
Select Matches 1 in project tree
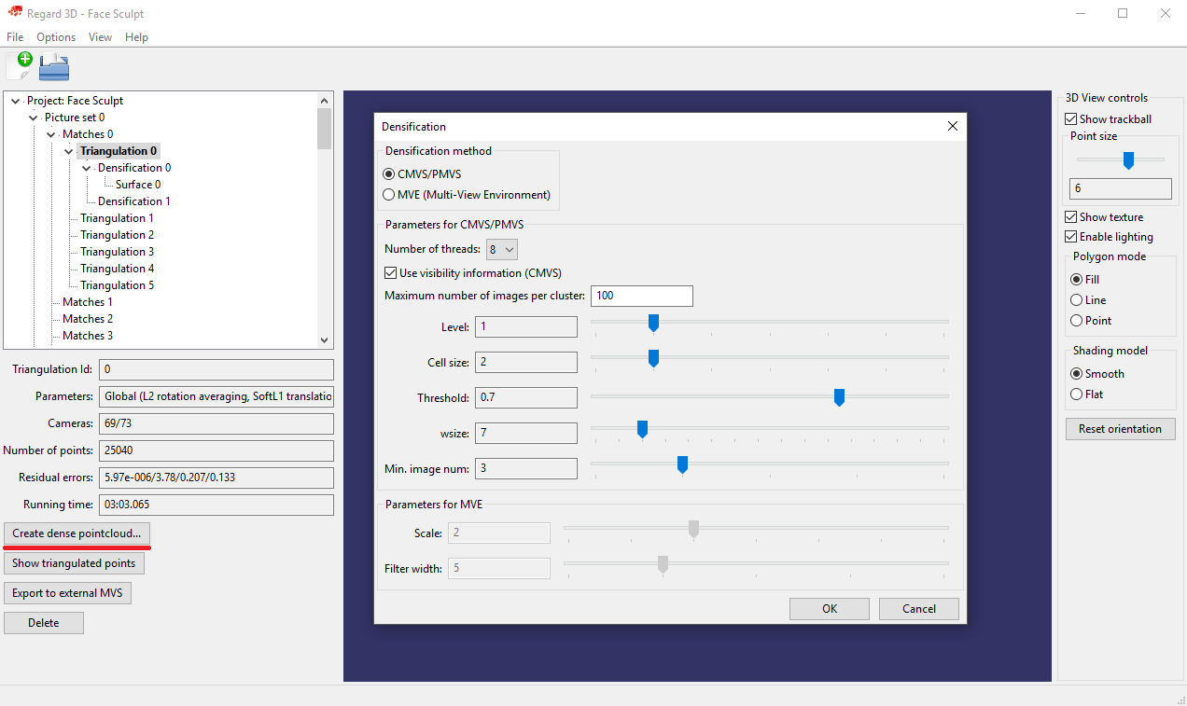tap(88, 302)
